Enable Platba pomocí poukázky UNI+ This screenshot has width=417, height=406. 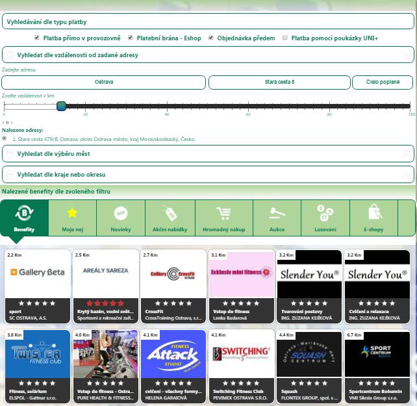click(x=285, y=38)
